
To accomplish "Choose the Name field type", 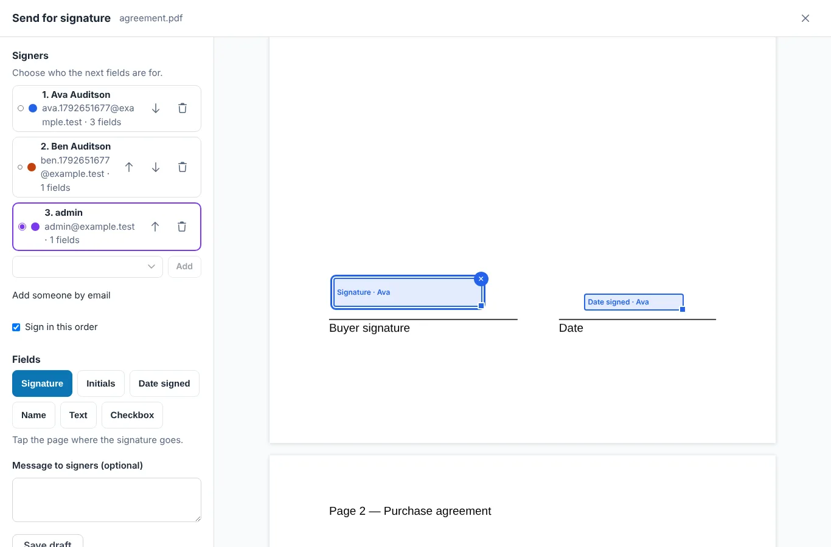I will coord(33,415).
